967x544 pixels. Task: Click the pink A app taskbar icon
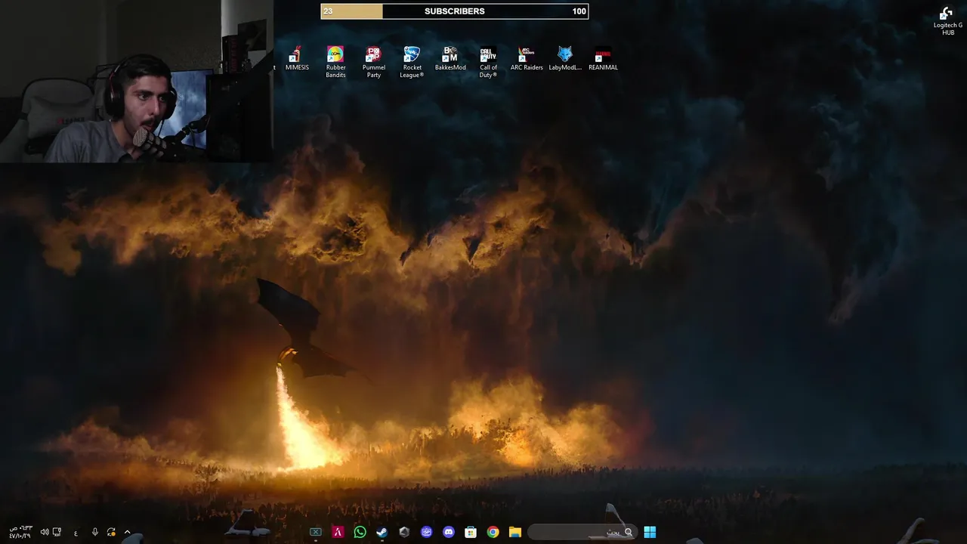[x=338, y=532]
